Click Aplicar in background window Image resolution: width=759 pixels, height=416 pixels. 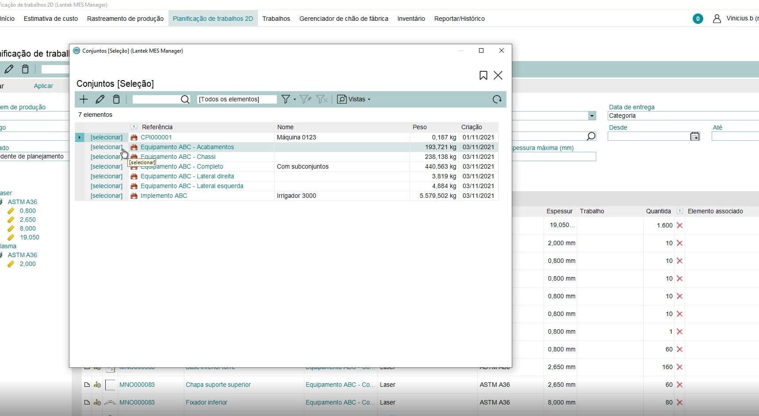pyautogui.click(x=43, y=86)
